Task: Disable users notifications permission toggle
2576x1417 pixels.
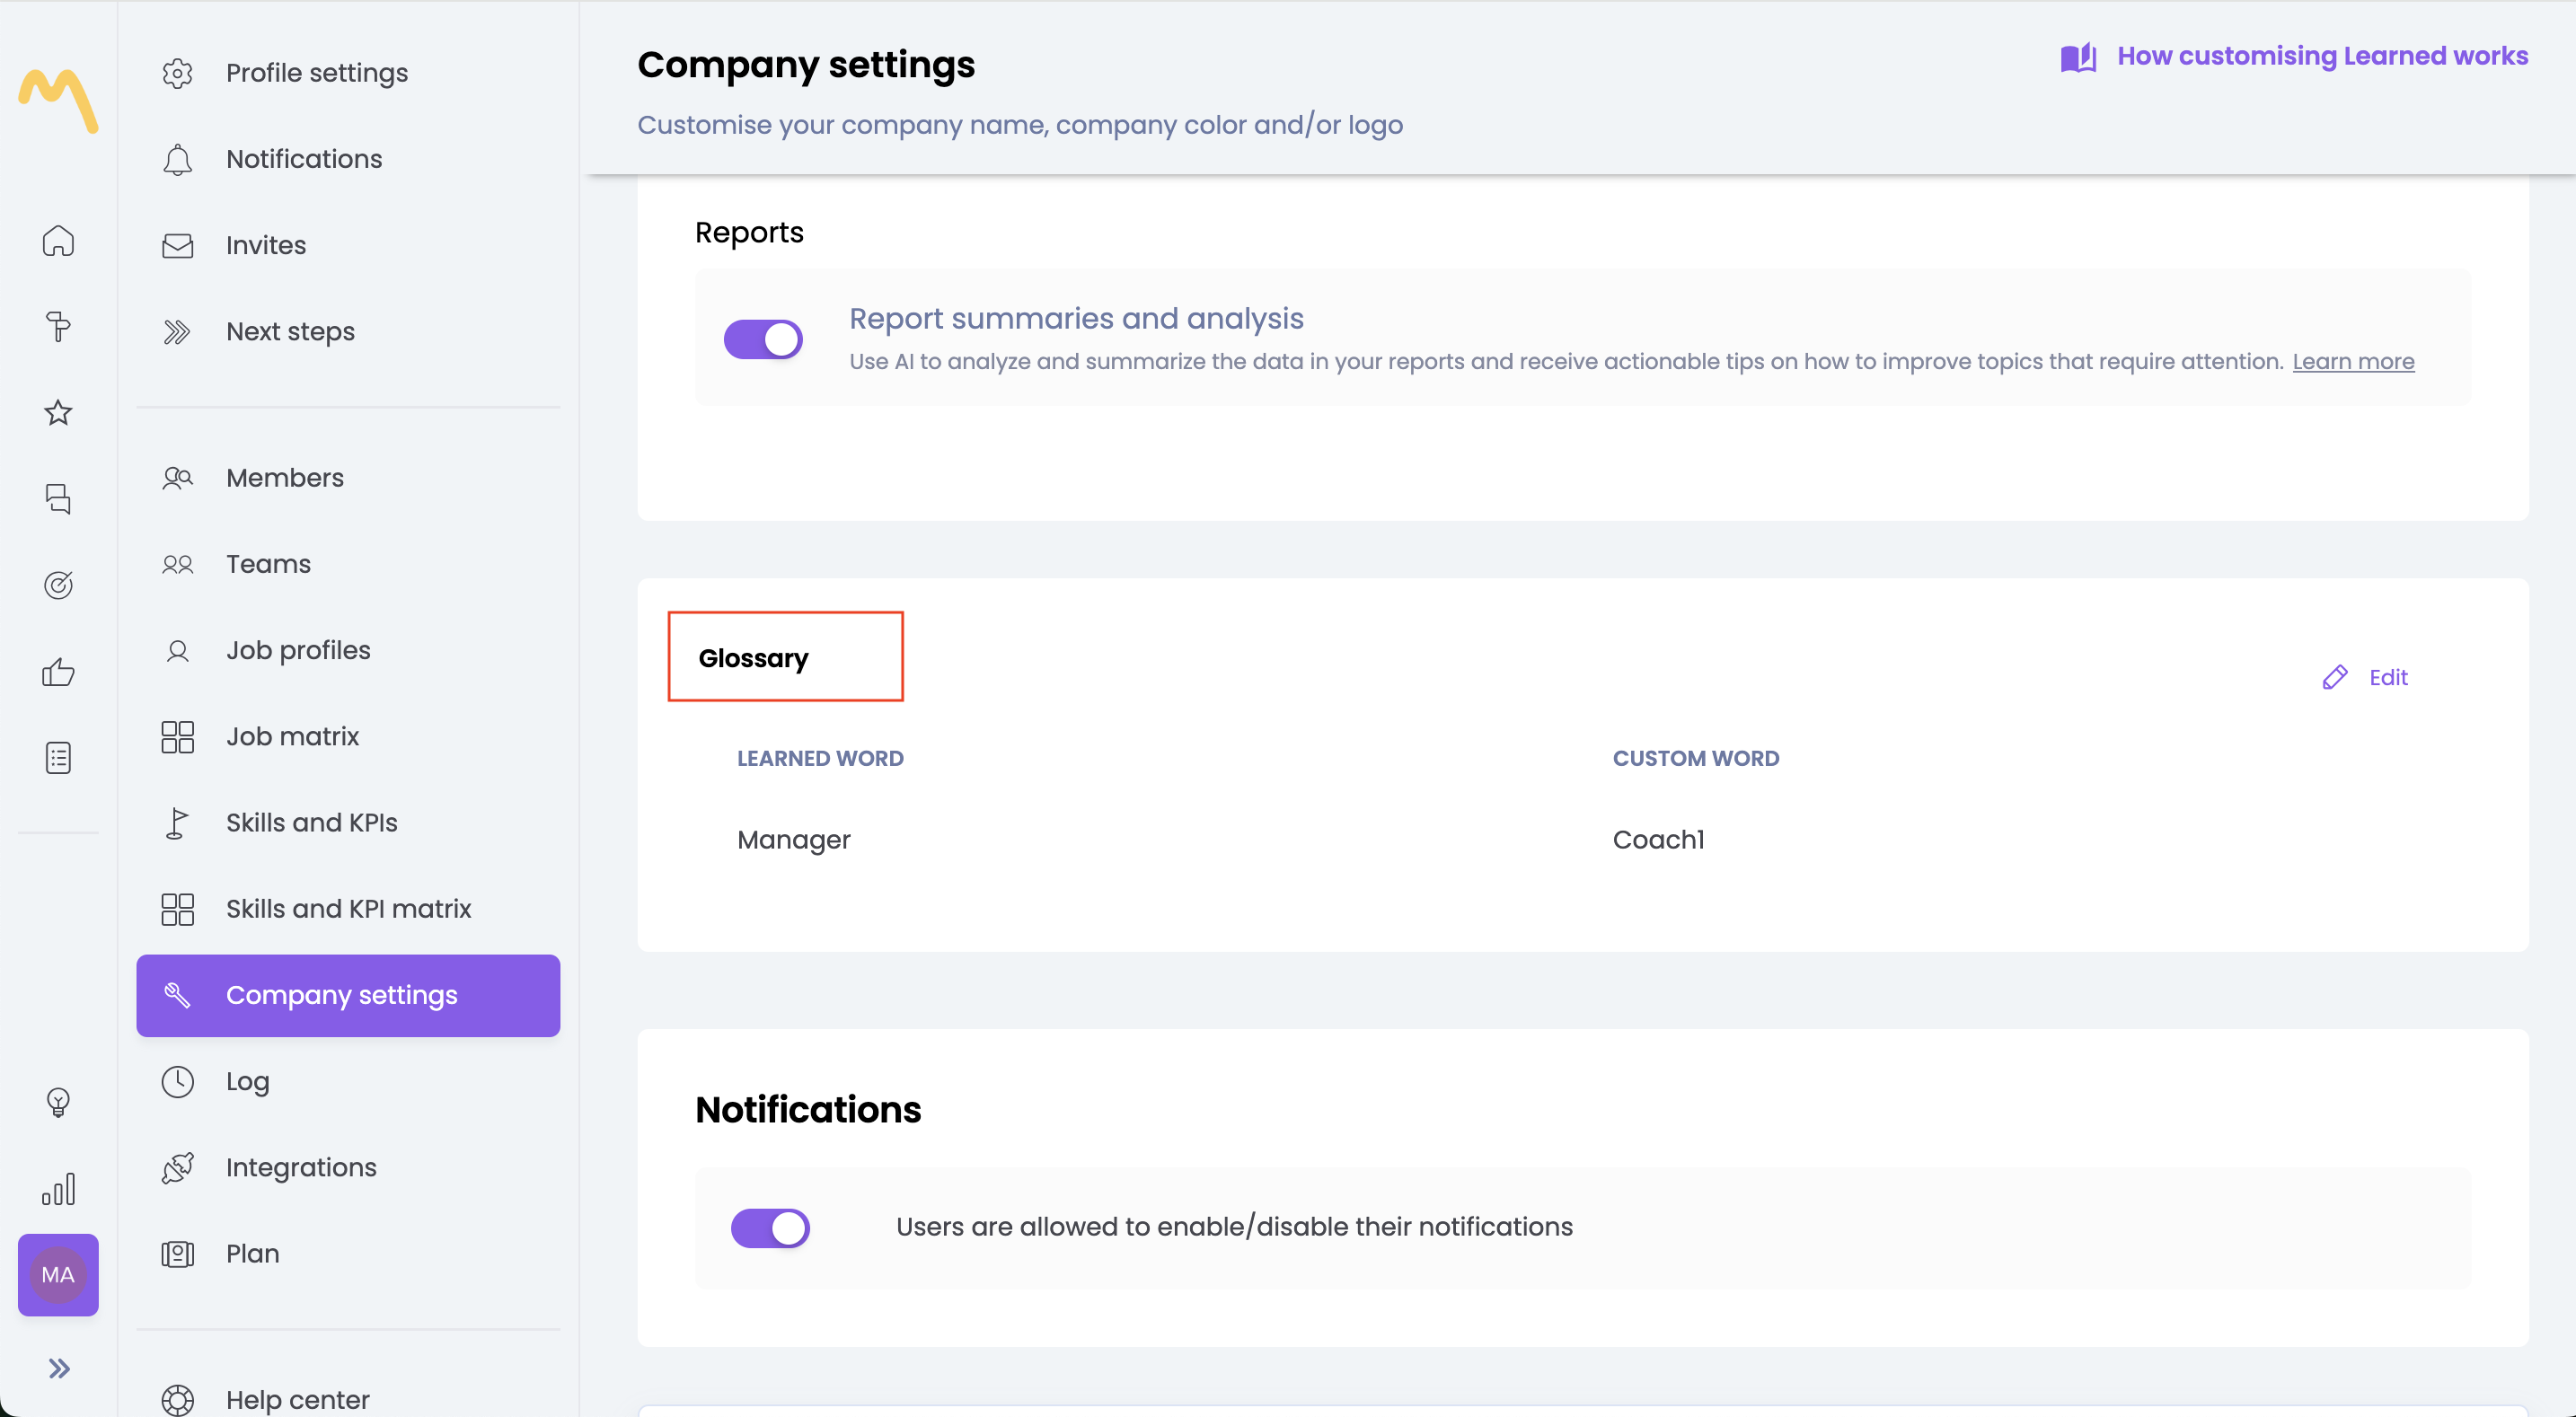Action: coord(770,1228)
